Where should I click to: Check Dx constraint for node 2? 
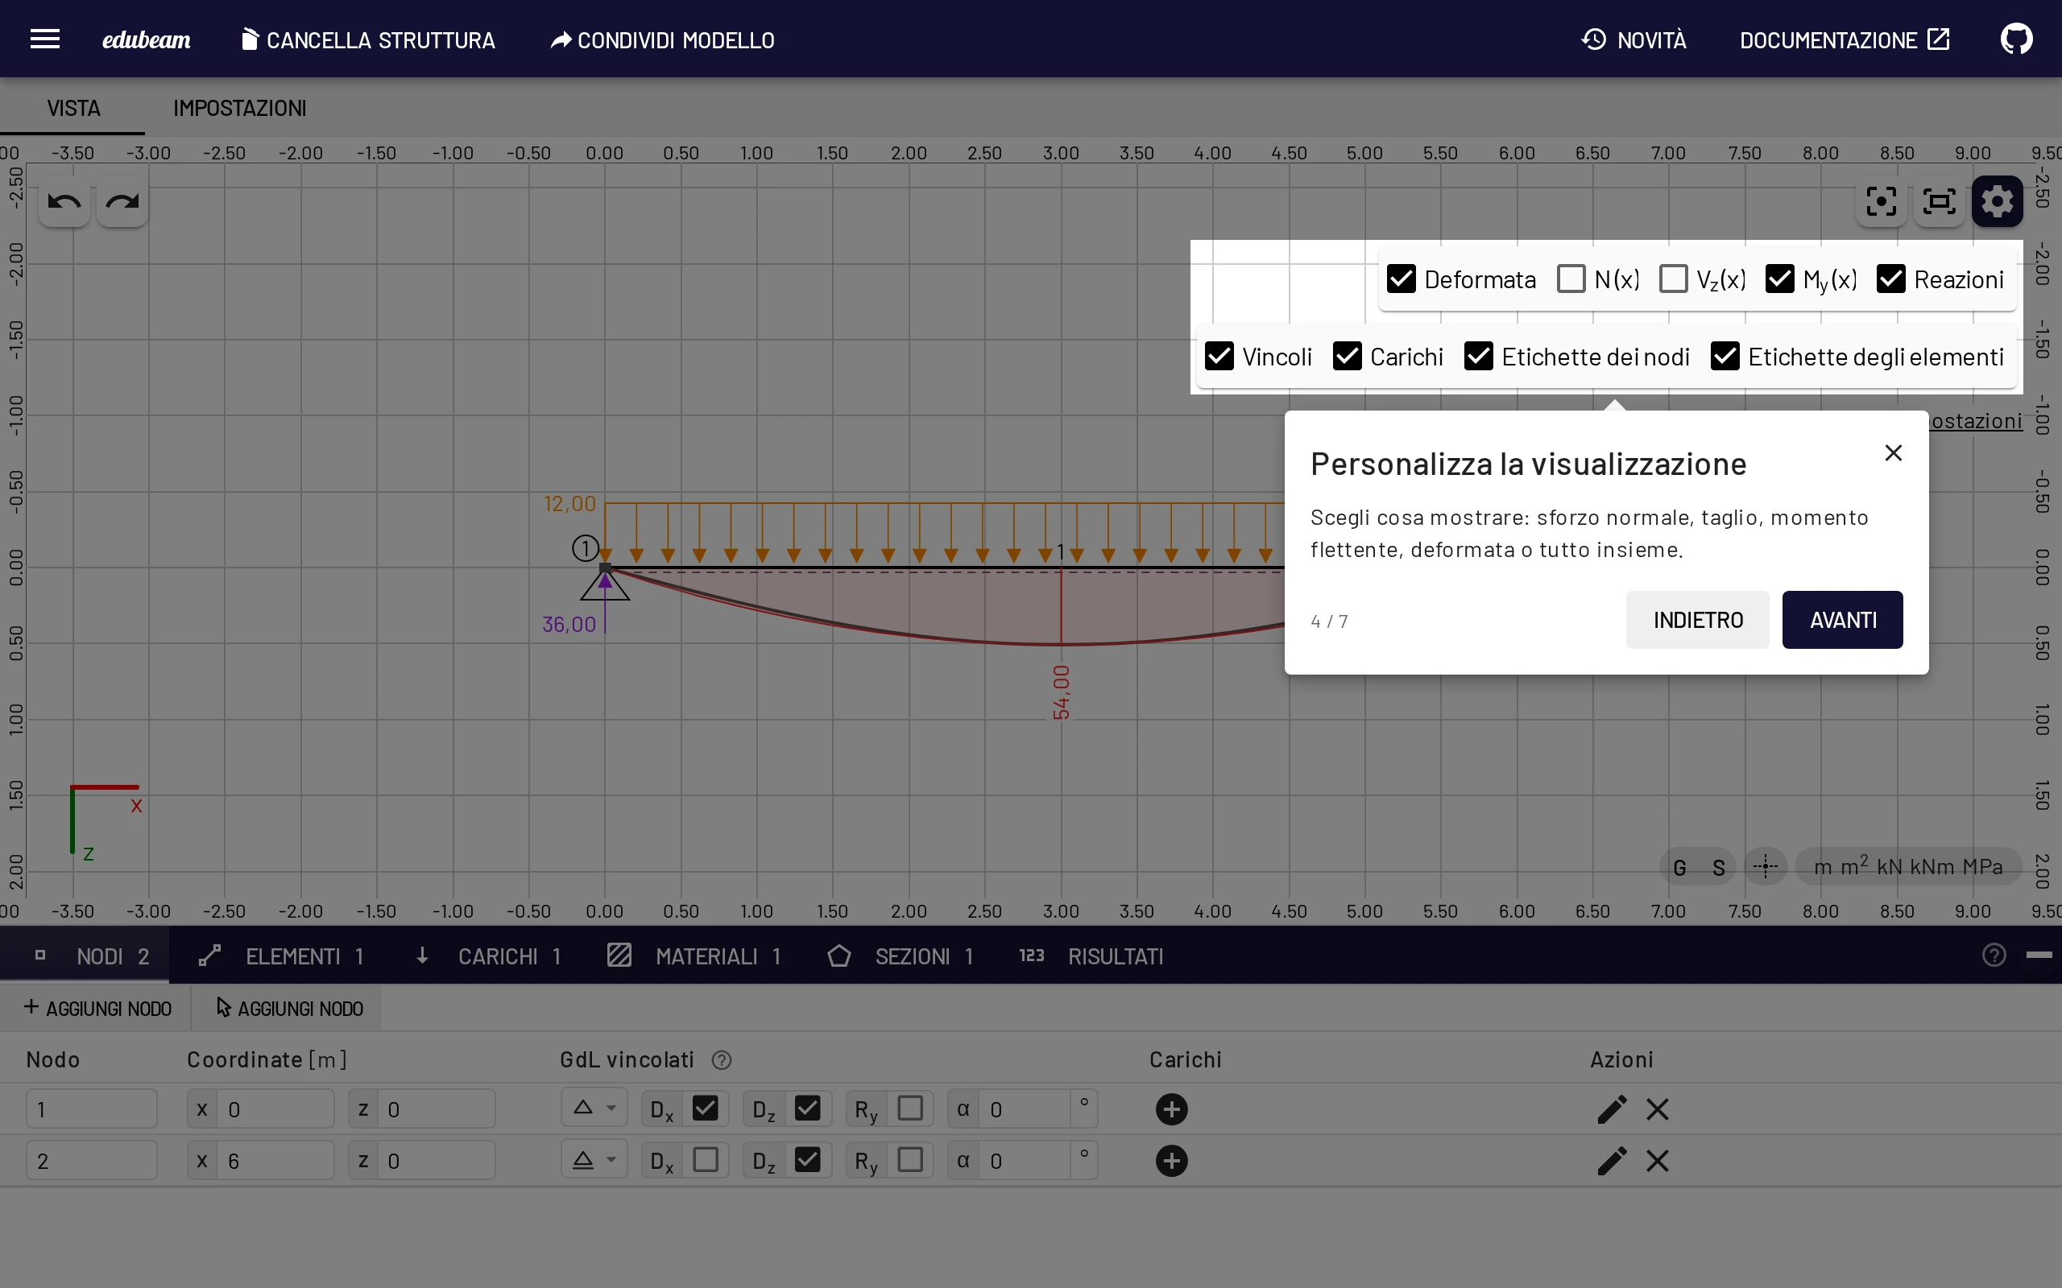(x=706, y=1160)
